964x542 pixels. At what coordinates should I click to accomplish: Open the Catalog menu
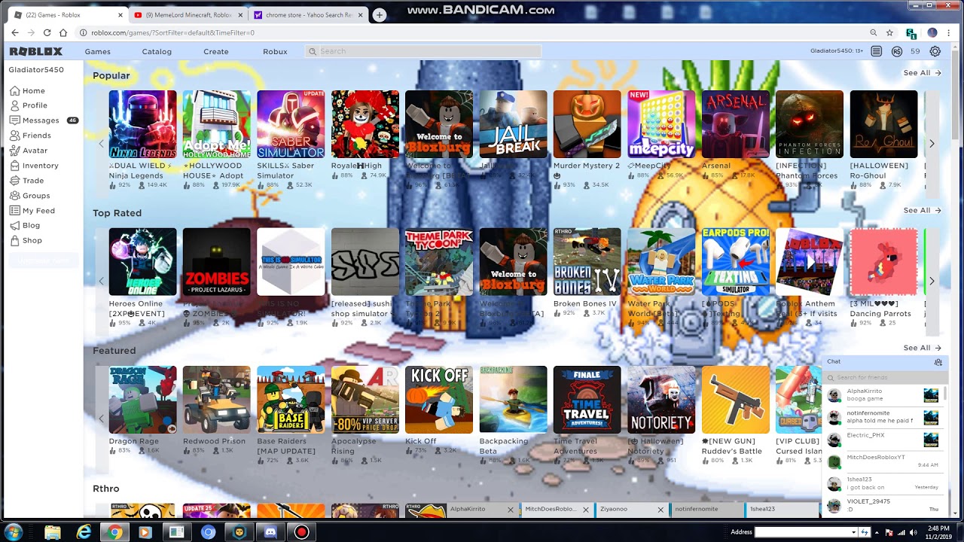click(157, 51)
